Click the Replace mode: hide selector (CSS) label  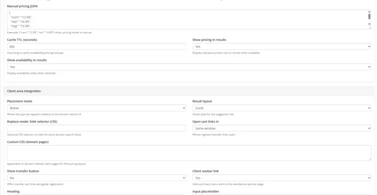(x=32, y=122)
